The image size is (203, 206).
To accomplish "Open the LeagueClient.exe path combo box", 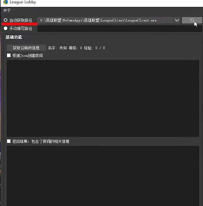I will pyautogui.click(x=108, y=20).
